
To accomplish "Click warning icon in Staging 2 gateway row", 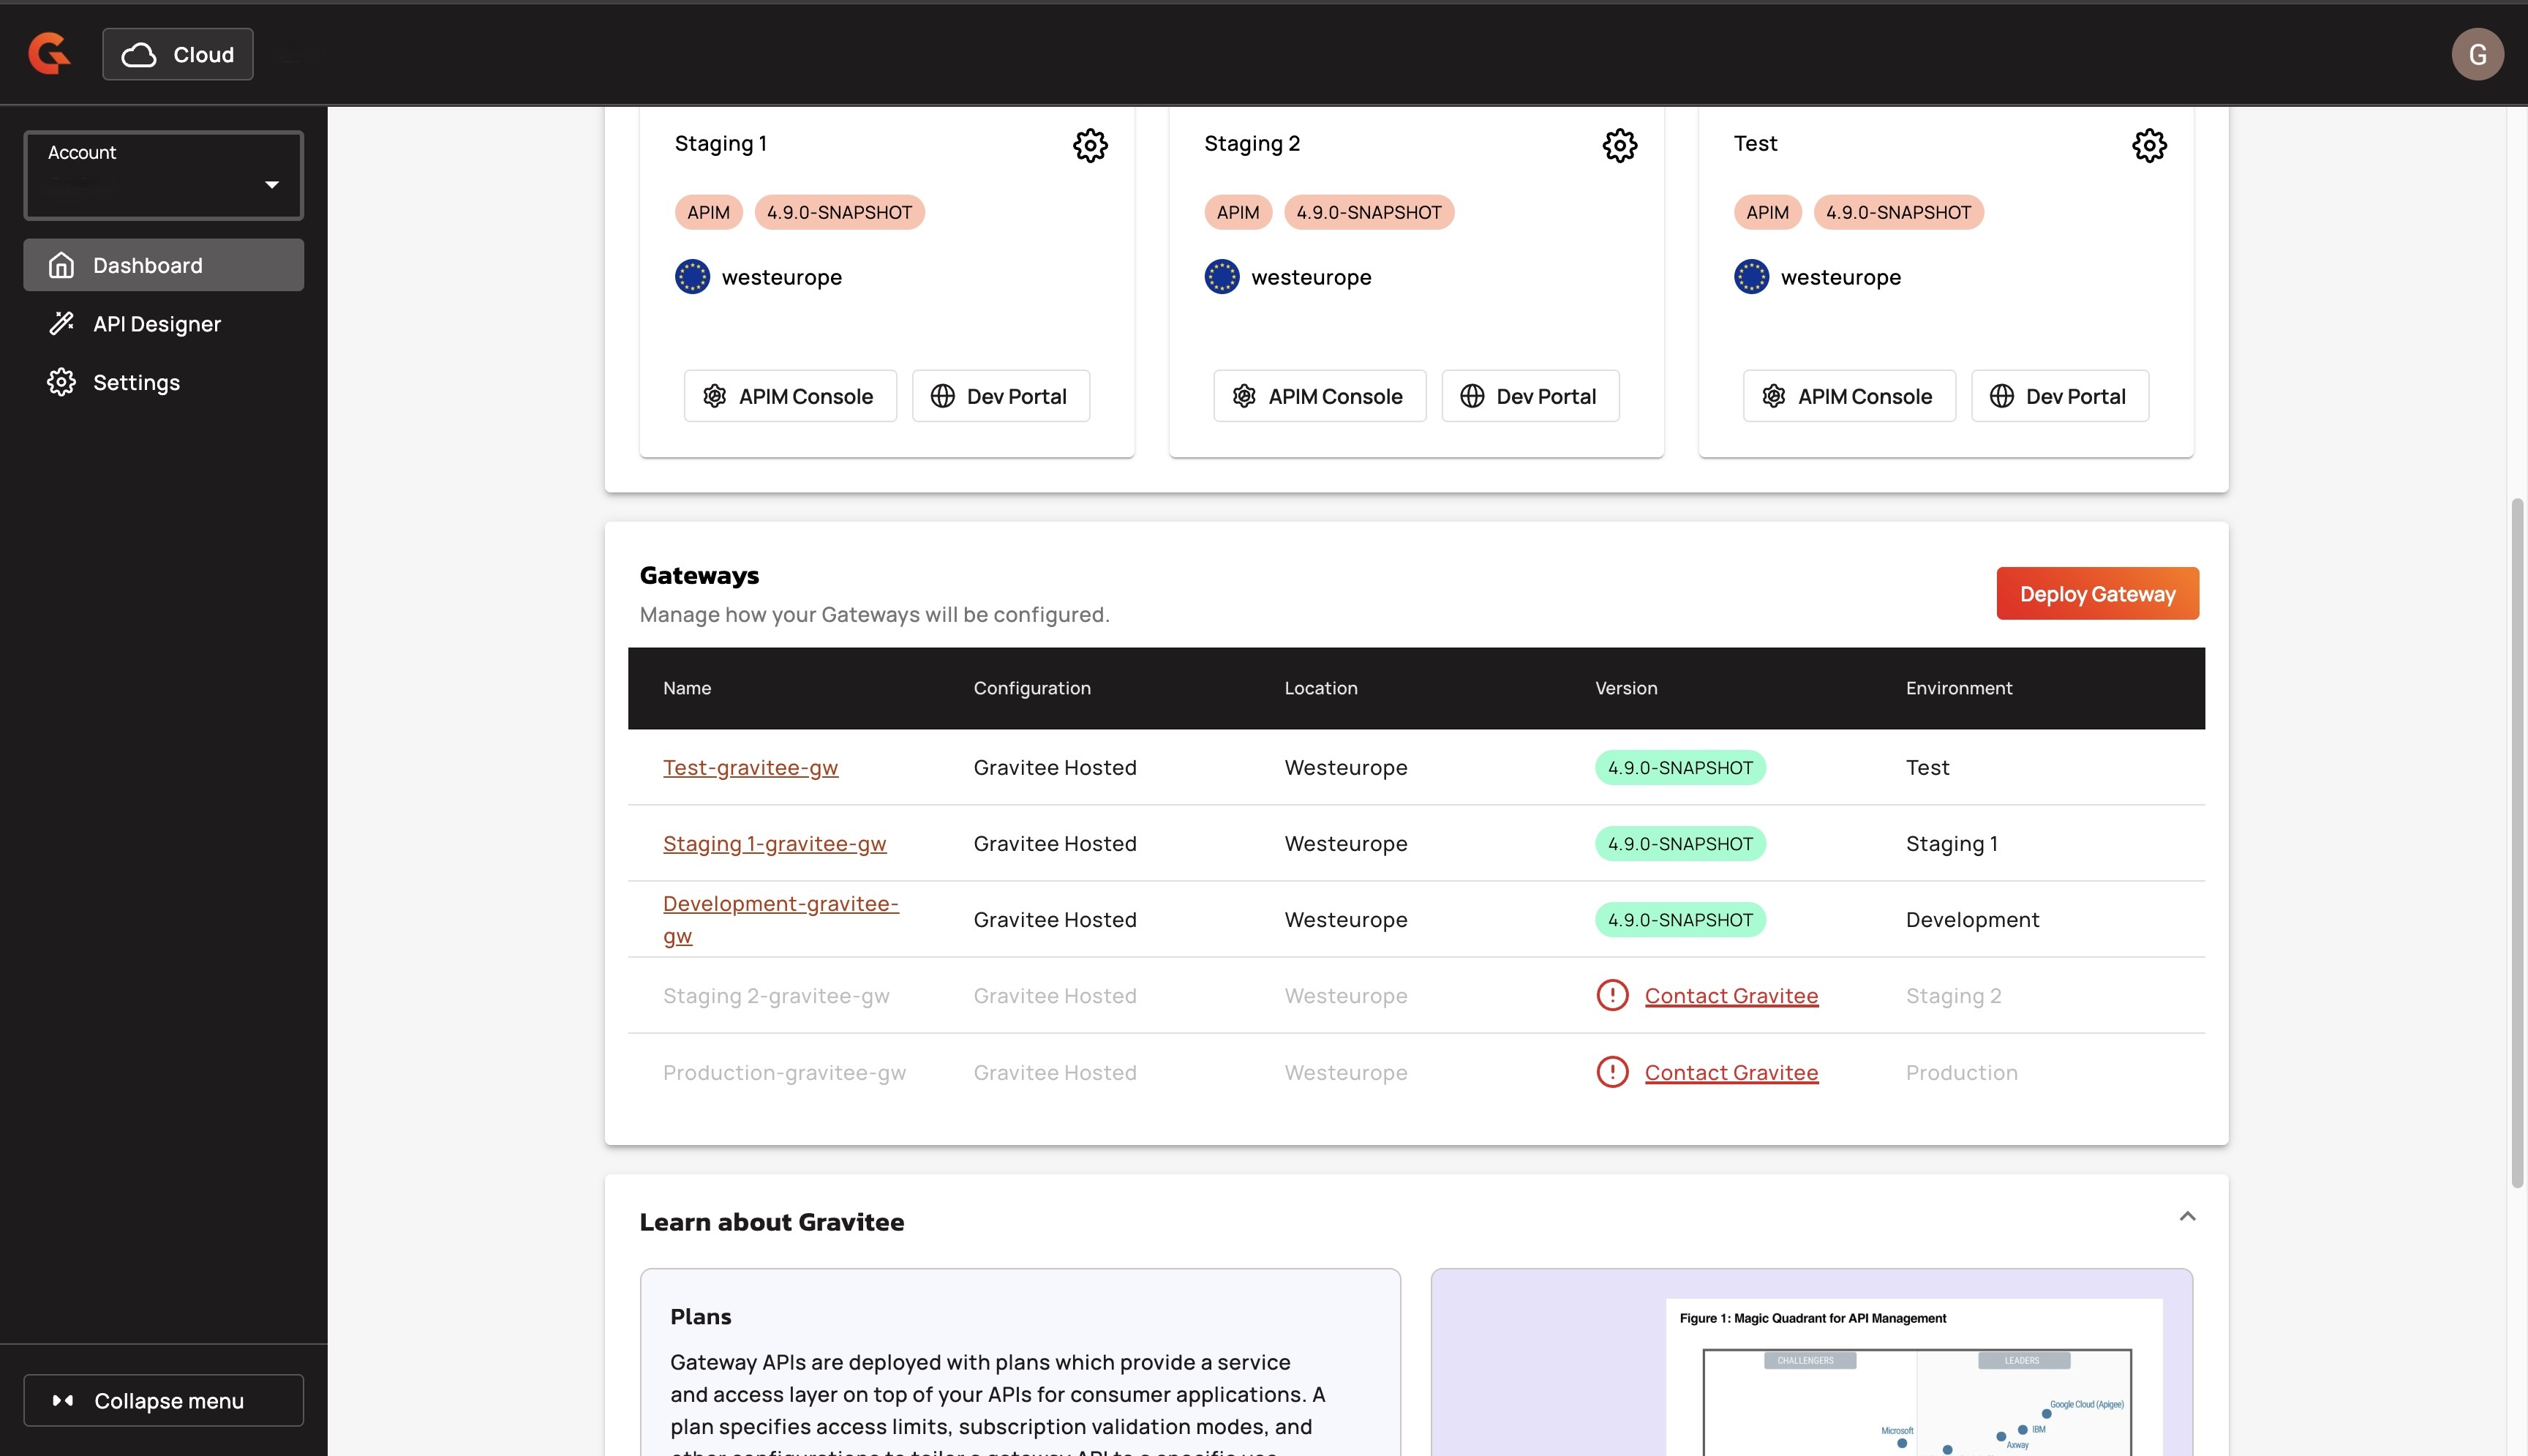I will click(x=1611, y=995).
